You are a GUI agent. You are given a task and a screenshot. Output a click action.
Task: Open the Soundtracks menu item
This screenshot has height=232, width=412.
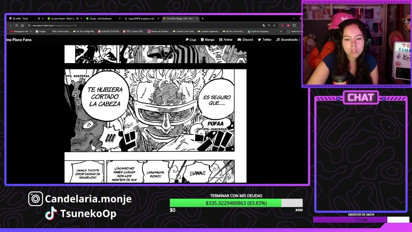(x=287, y=40)
